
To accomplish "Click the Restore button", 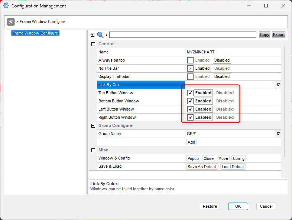I will (x=210, y=206).
